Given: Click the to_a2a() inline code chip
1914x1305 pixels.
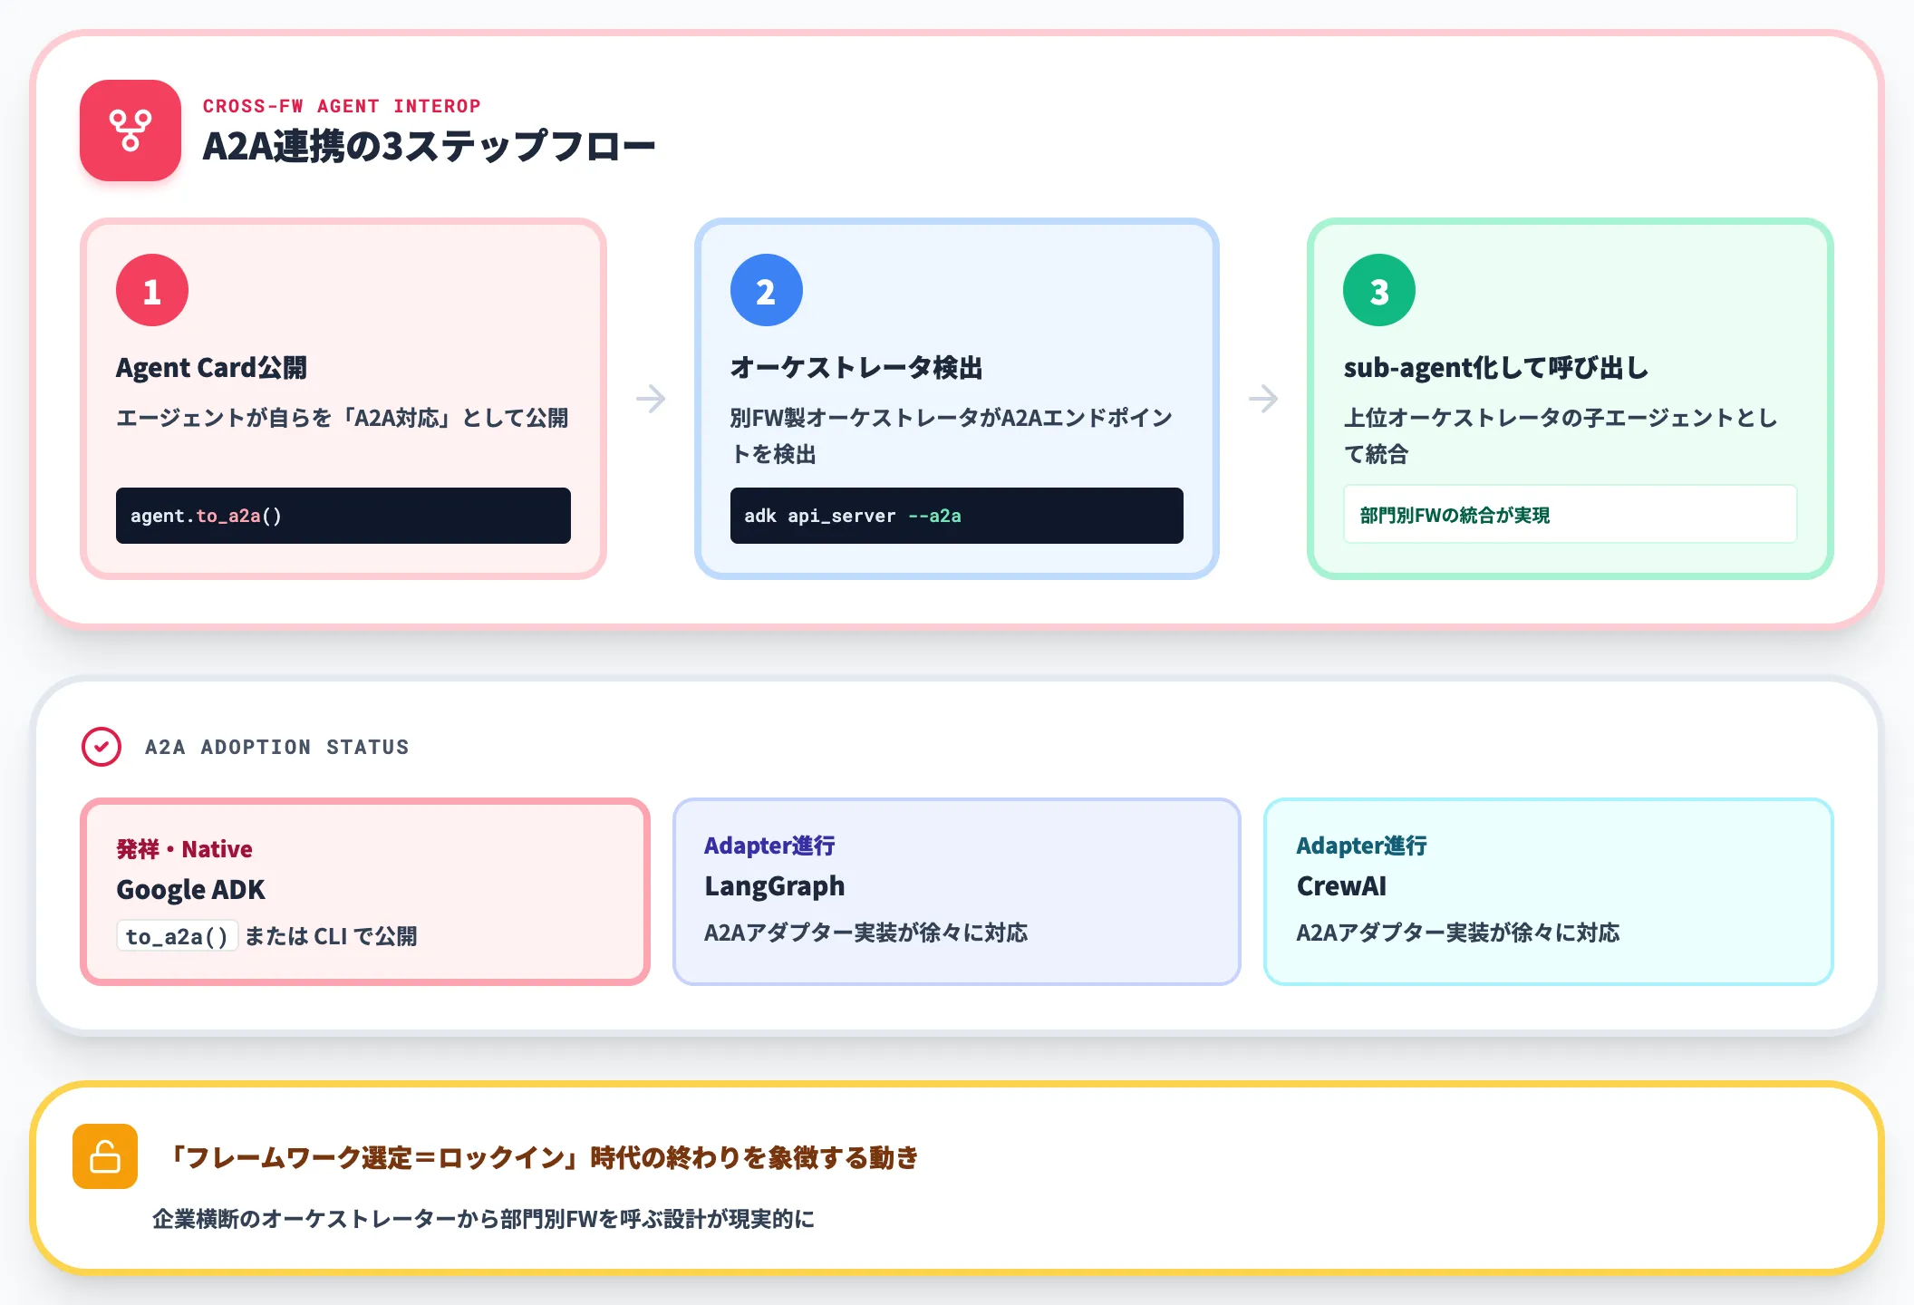Looking at the screenshot, I should point(177,936).
